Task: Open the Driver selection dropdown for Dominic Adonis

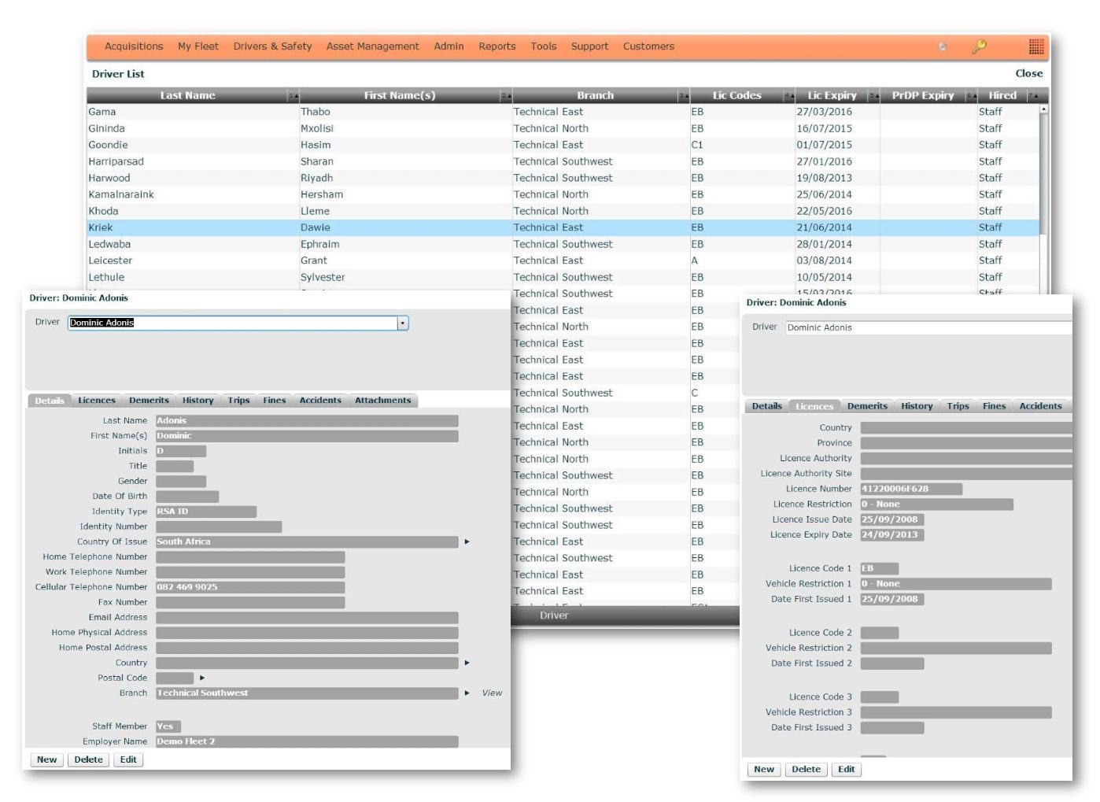Action: [x=402, y=323]
